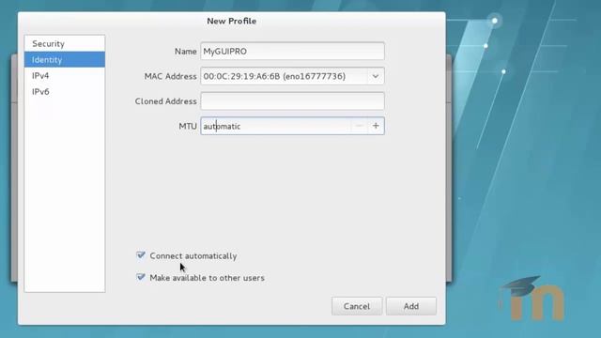
Task: Select the Security section in sidebar
Action: click(65, 44)
